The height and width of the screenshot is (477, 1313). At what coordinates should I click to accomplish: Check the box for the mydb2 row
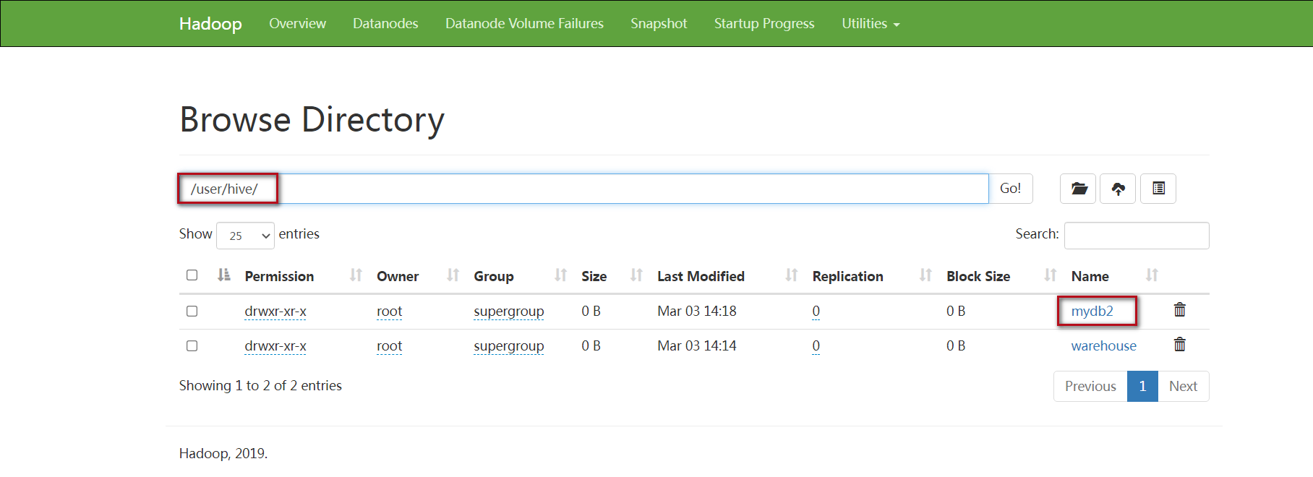click(192, 311)
